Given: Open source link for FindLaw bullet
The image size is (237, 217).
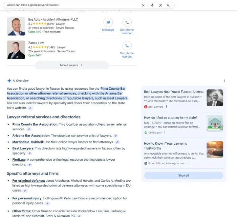Looking at the screenshot, I should click(x=30, y=164).
